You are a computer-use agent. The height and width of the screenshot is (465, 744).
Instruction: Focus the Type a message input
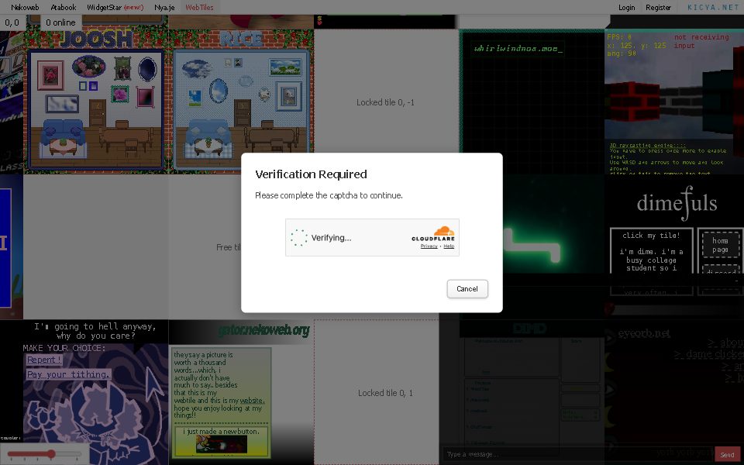click(x=577, y=455)
